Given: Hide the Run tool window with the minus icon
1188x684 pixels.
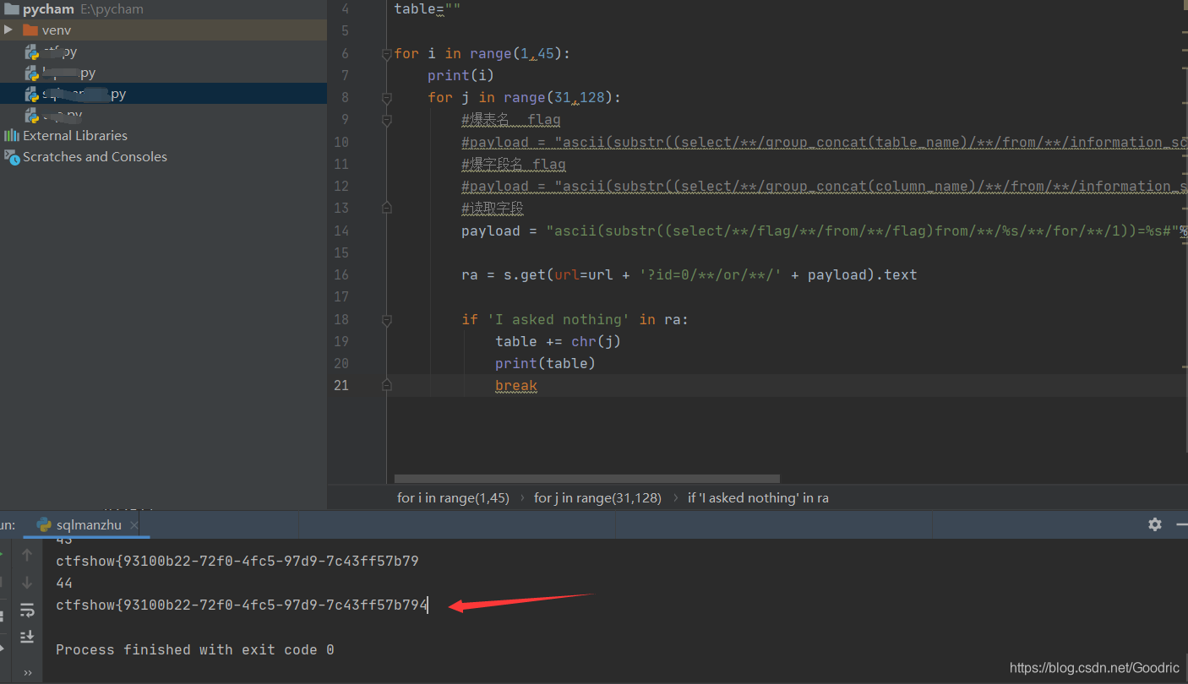Looking at the screenshot, I should 1181,524.
